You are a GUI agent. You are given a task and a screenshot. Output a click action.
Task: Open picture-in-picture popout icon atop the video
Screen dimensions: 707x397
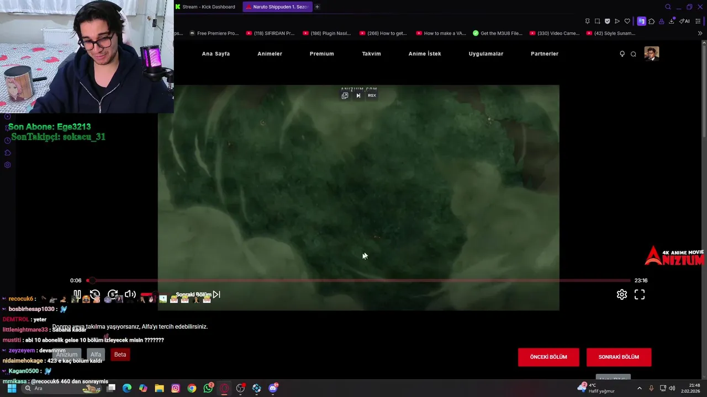pos(345,95)
